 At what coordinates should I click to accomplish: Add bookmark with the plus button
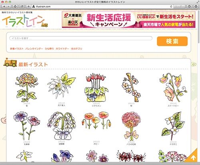28,6
